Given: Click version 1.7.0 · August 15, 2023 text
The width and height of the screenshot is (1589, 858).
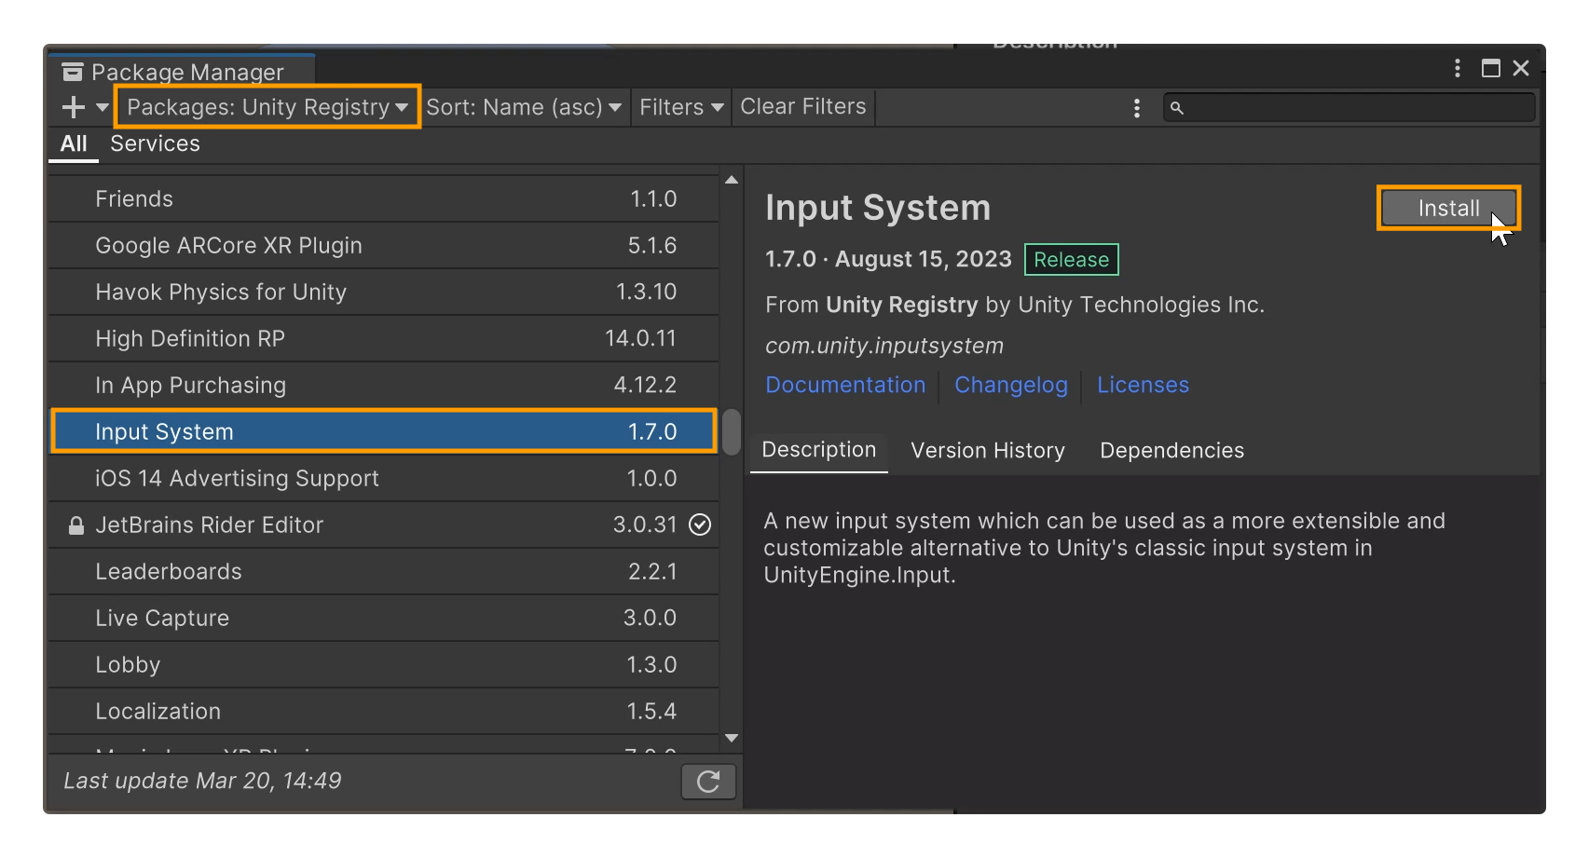Looking at the screenshot, I should (x=888, y=259).
